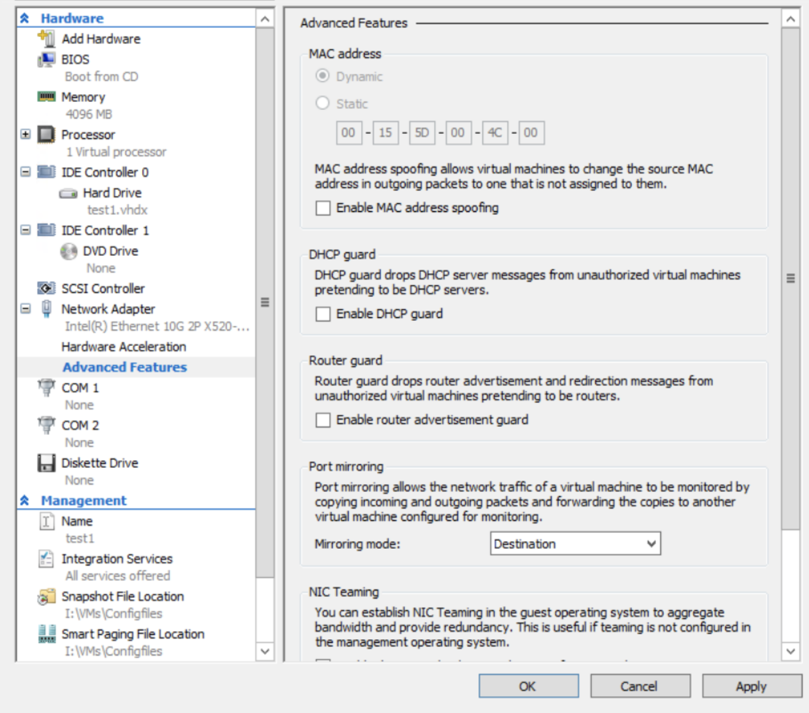Open Hardware Acceleration settings
This screenshot has height=713, width=809.
(x=124, y=346)
